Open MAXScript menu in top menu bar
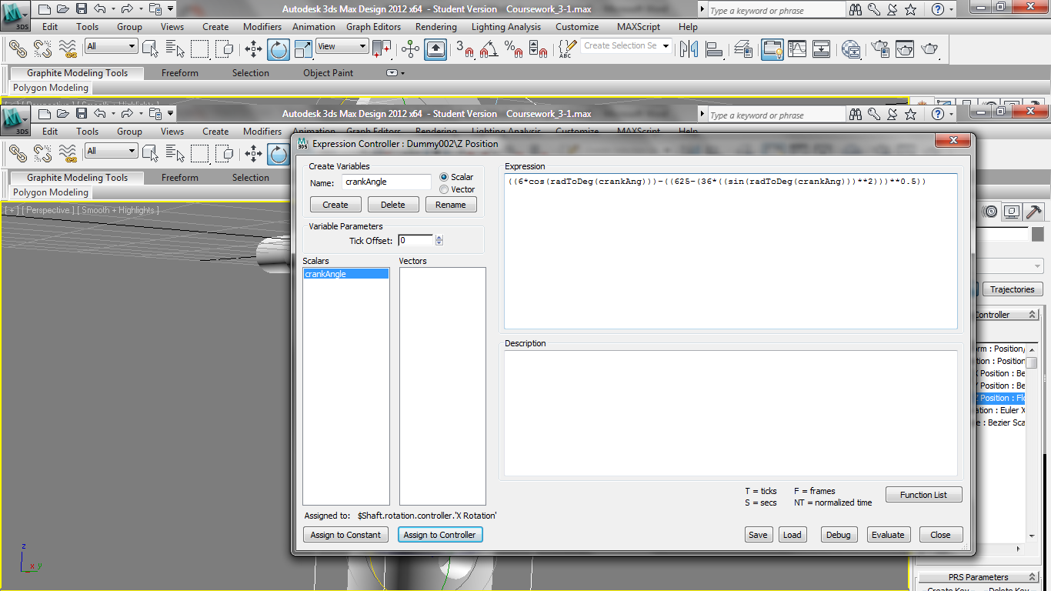 pos(639,27)
